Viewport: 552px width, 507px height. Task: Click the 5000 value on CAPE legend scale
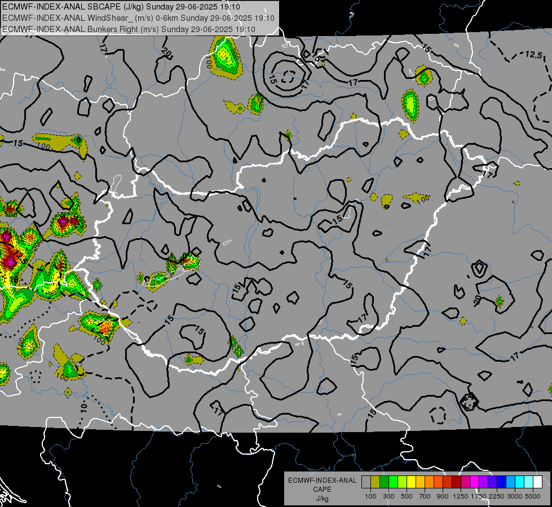tap(533, 496)
